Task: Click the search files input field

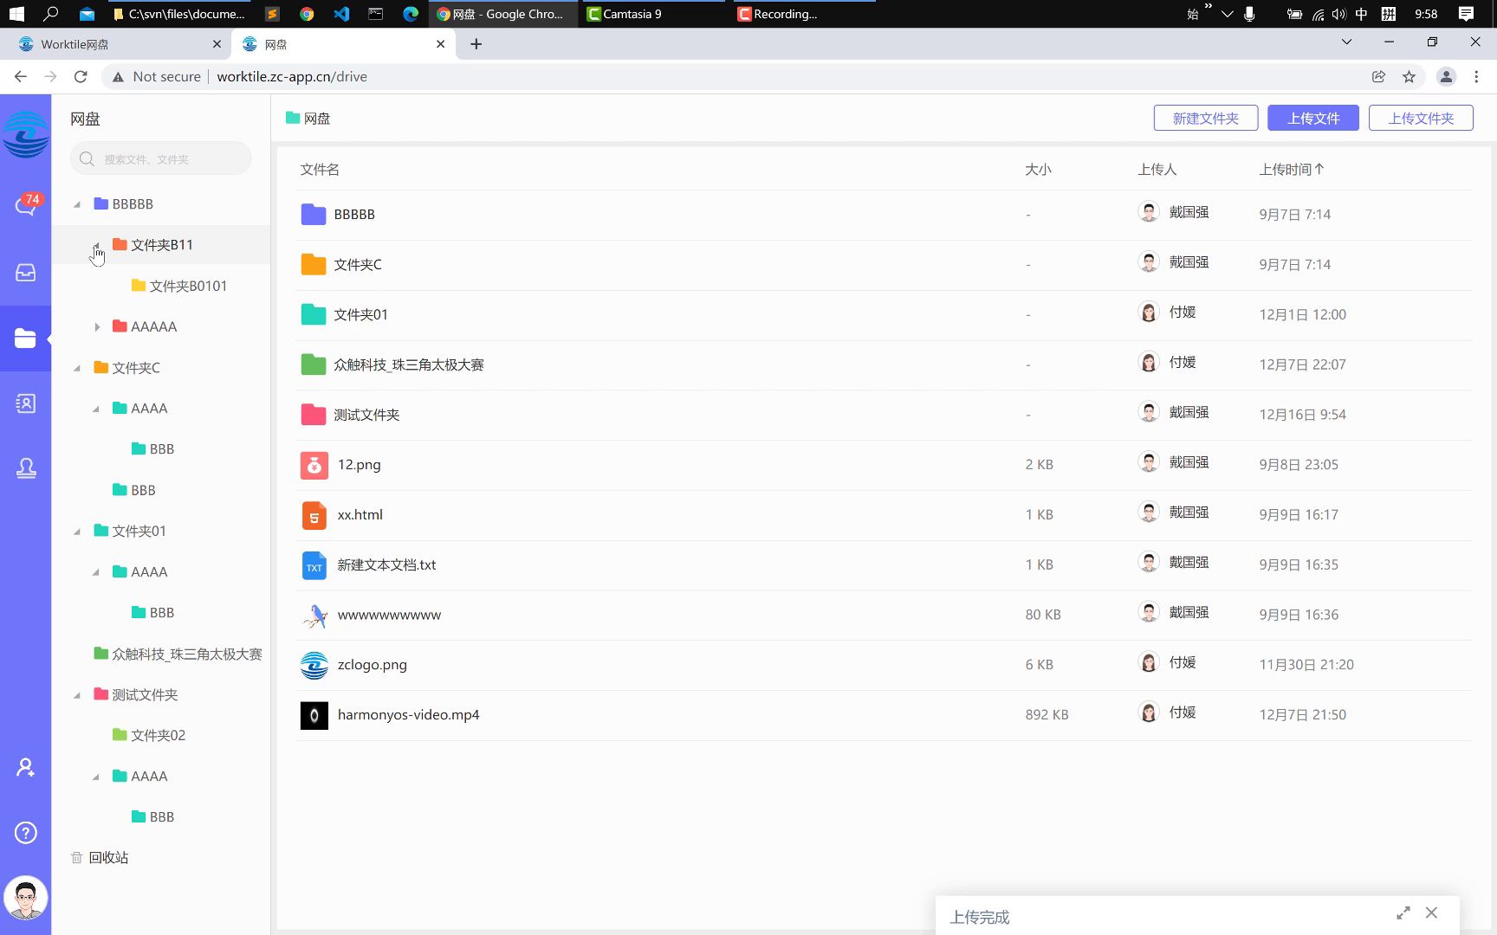Action: point(161,158)
